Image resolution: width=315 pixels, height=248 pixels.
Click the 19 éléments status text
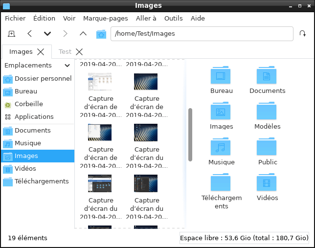click(x=27, y=238)
